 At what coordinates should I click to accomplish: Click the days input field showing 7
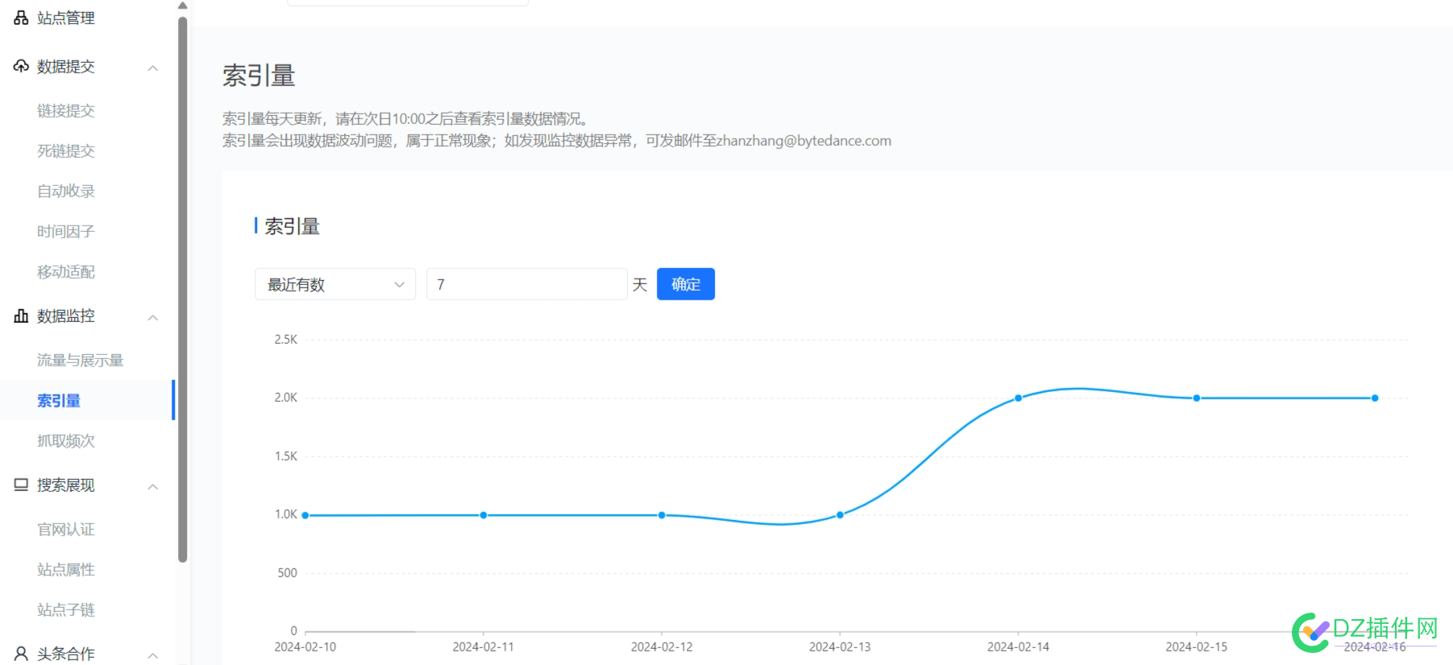point(527,284)
